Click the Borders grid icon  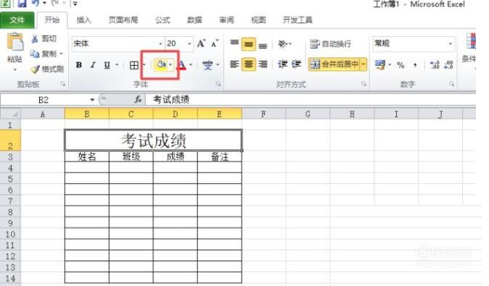point(134,65)
